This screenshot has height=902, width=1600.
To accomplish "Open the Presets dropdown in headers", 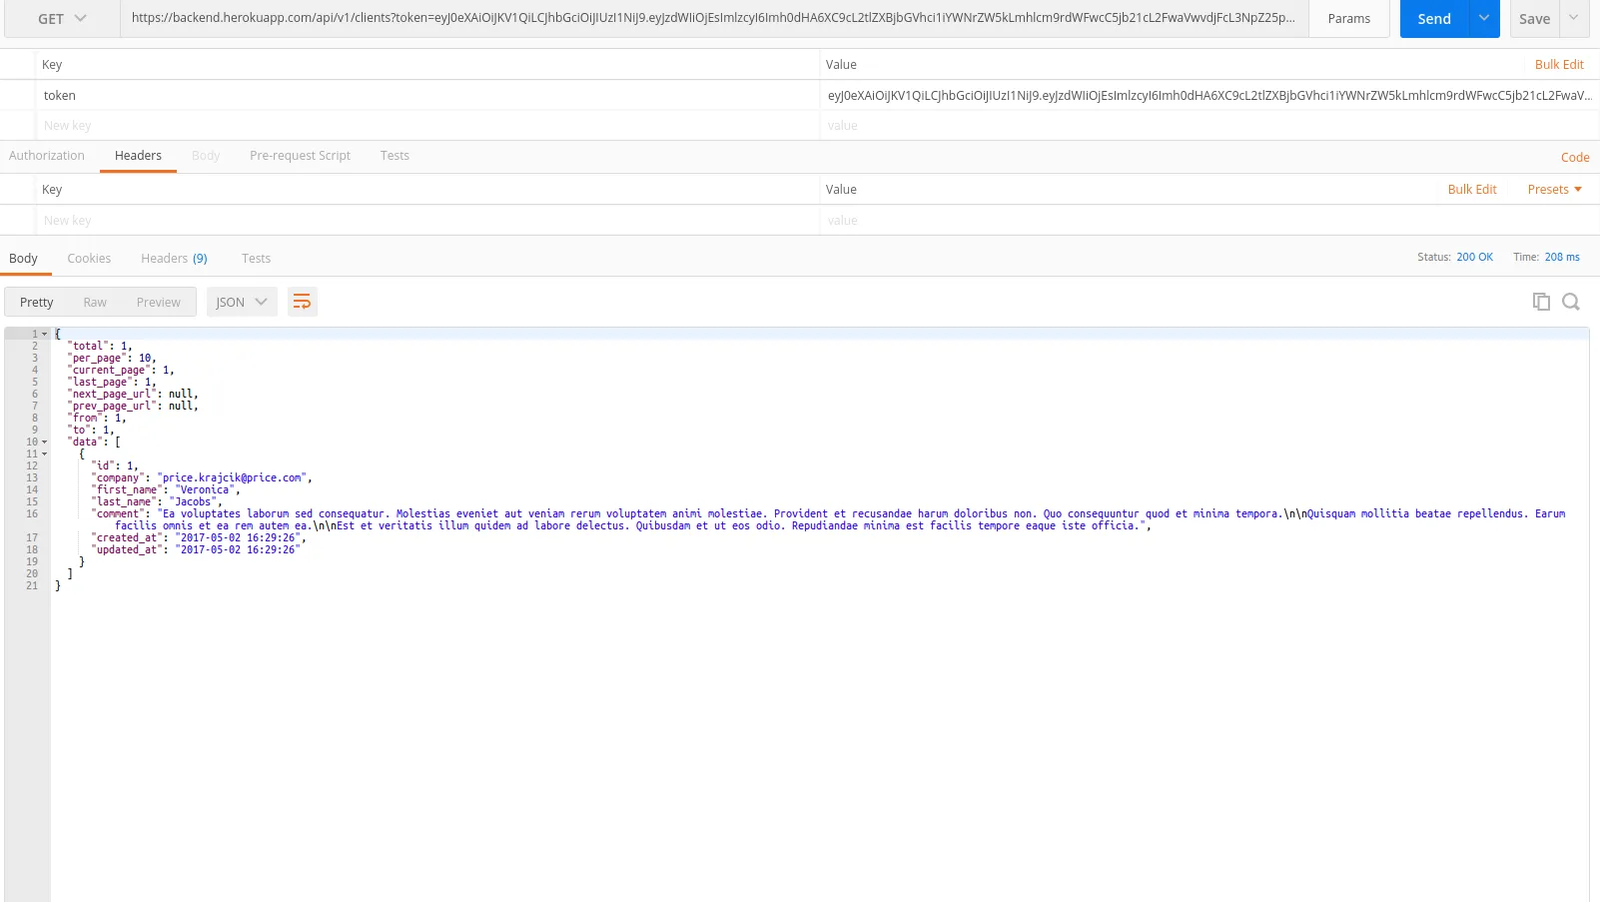I will pos(1555,190).
